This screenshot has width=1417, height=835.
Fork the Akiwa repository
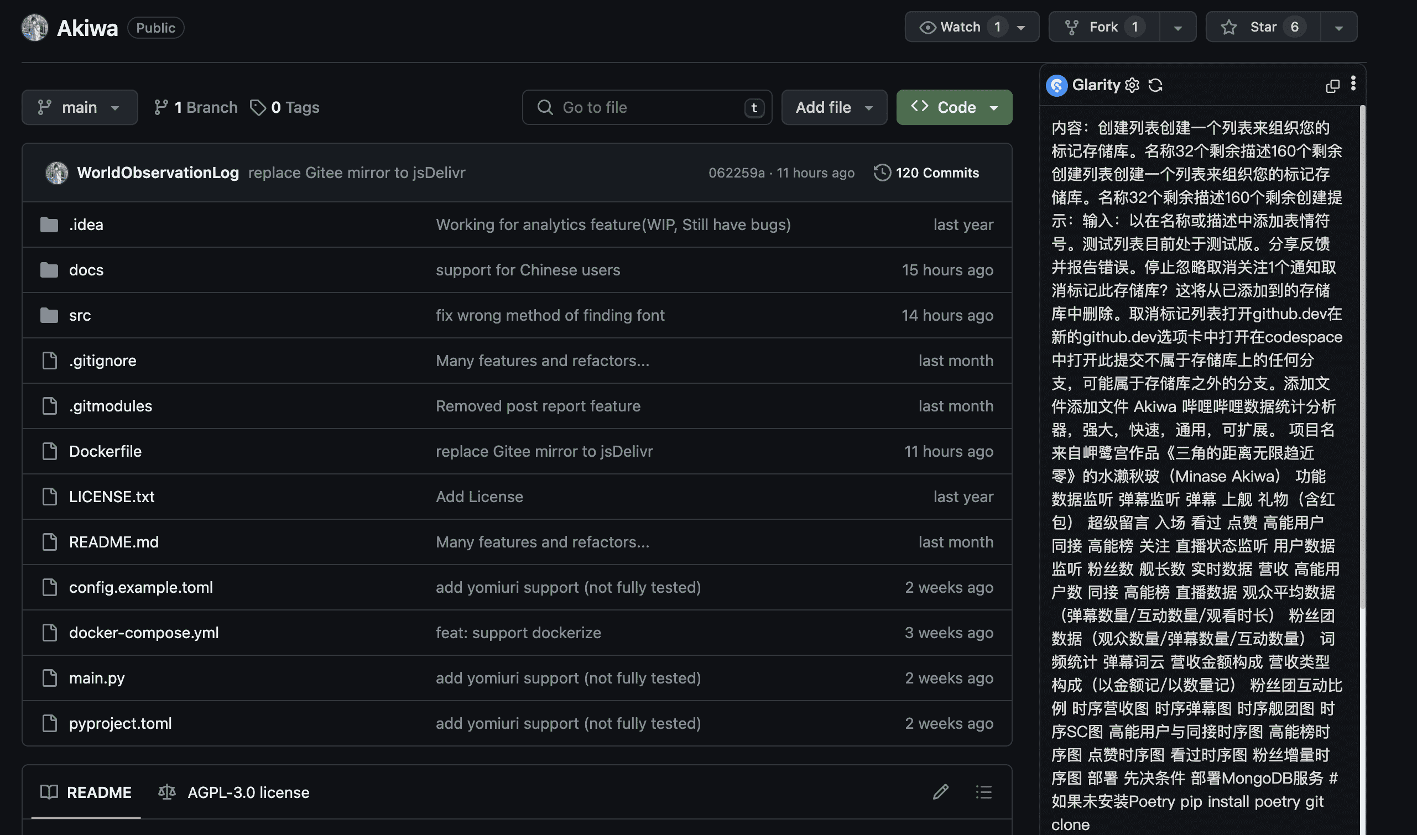point(1104,27)
